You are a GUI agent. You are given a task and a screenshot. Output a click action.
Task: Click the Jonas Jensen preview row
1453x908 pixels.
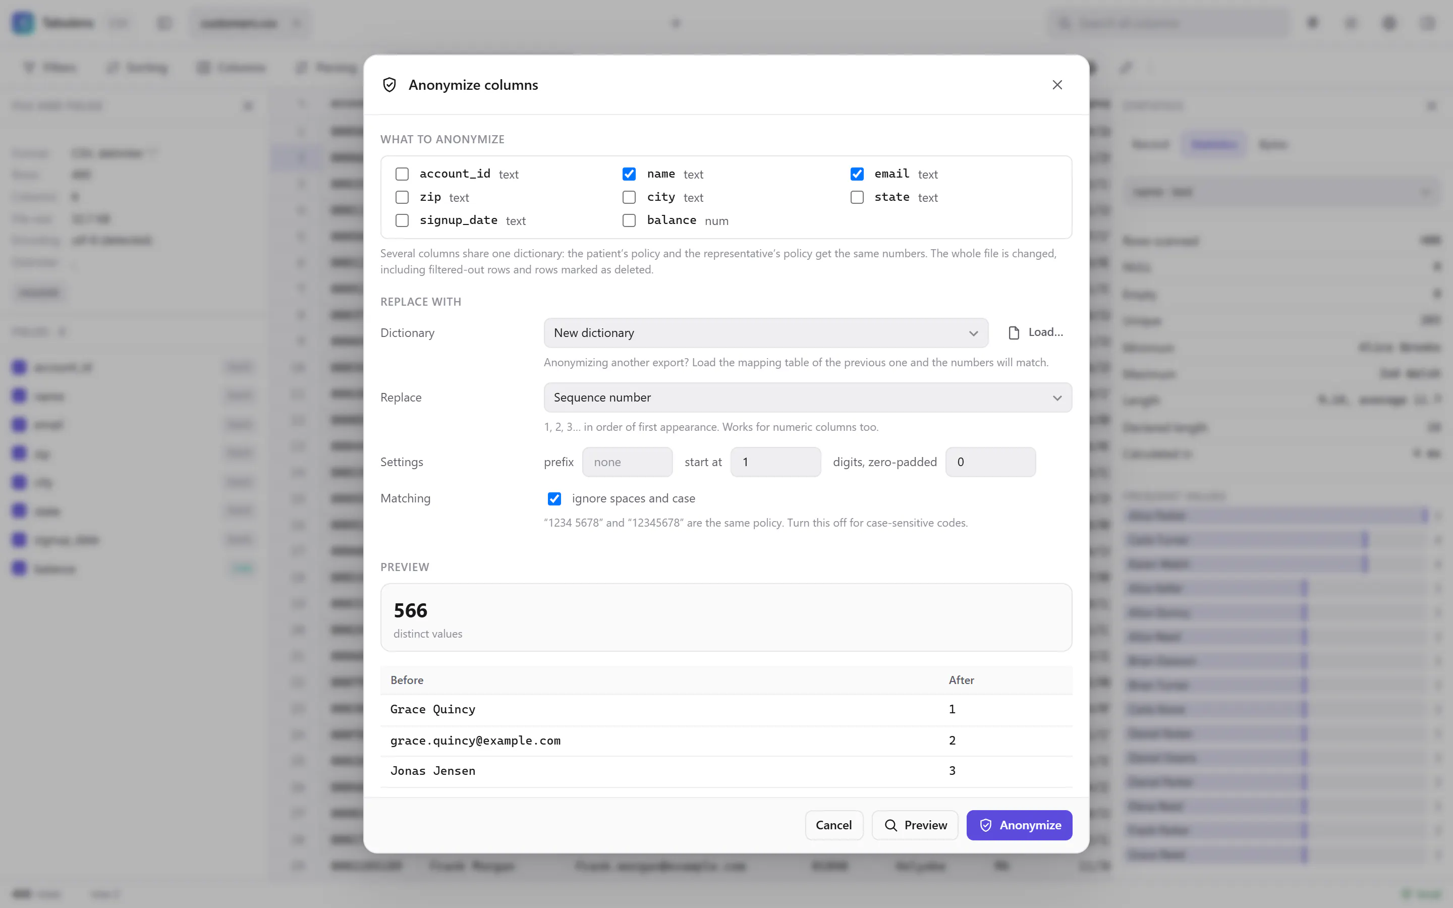[x=726, y=771]
